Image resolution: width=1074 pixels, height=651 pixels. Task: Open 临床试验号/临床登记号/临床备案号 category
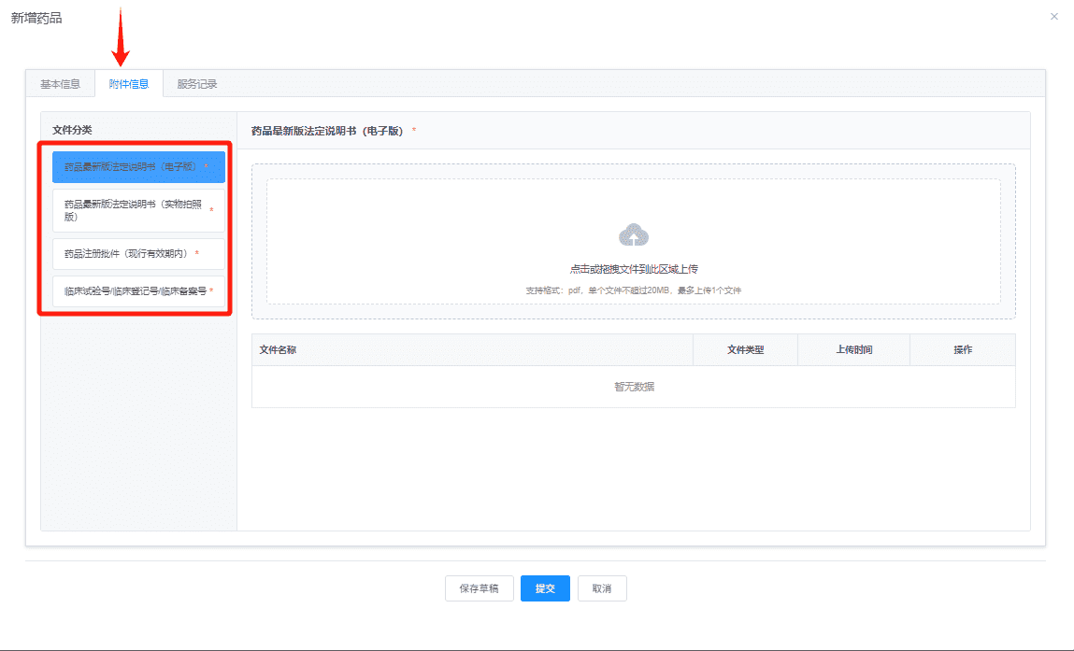[x=138, y=290]
